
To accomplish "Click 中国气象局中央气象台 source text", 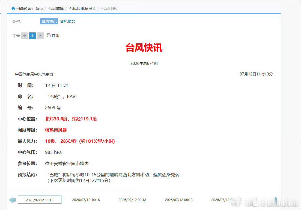I will point(34,74).
